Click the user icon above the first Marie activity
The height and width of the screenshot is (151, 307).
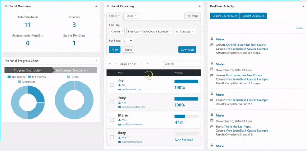point(212,39)
